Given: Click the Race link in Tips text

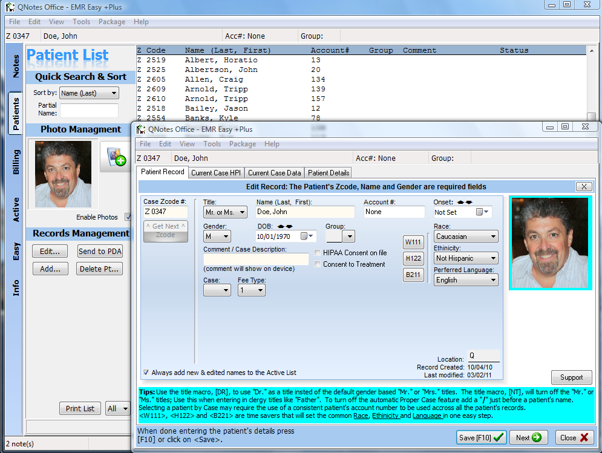Looking at the screenshot, I should point(361,416).
